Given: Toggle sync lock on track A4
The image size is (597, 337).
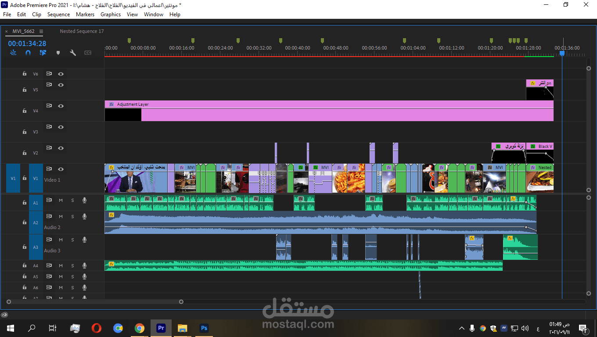Looking at the screenshot, I should (49, 265).
